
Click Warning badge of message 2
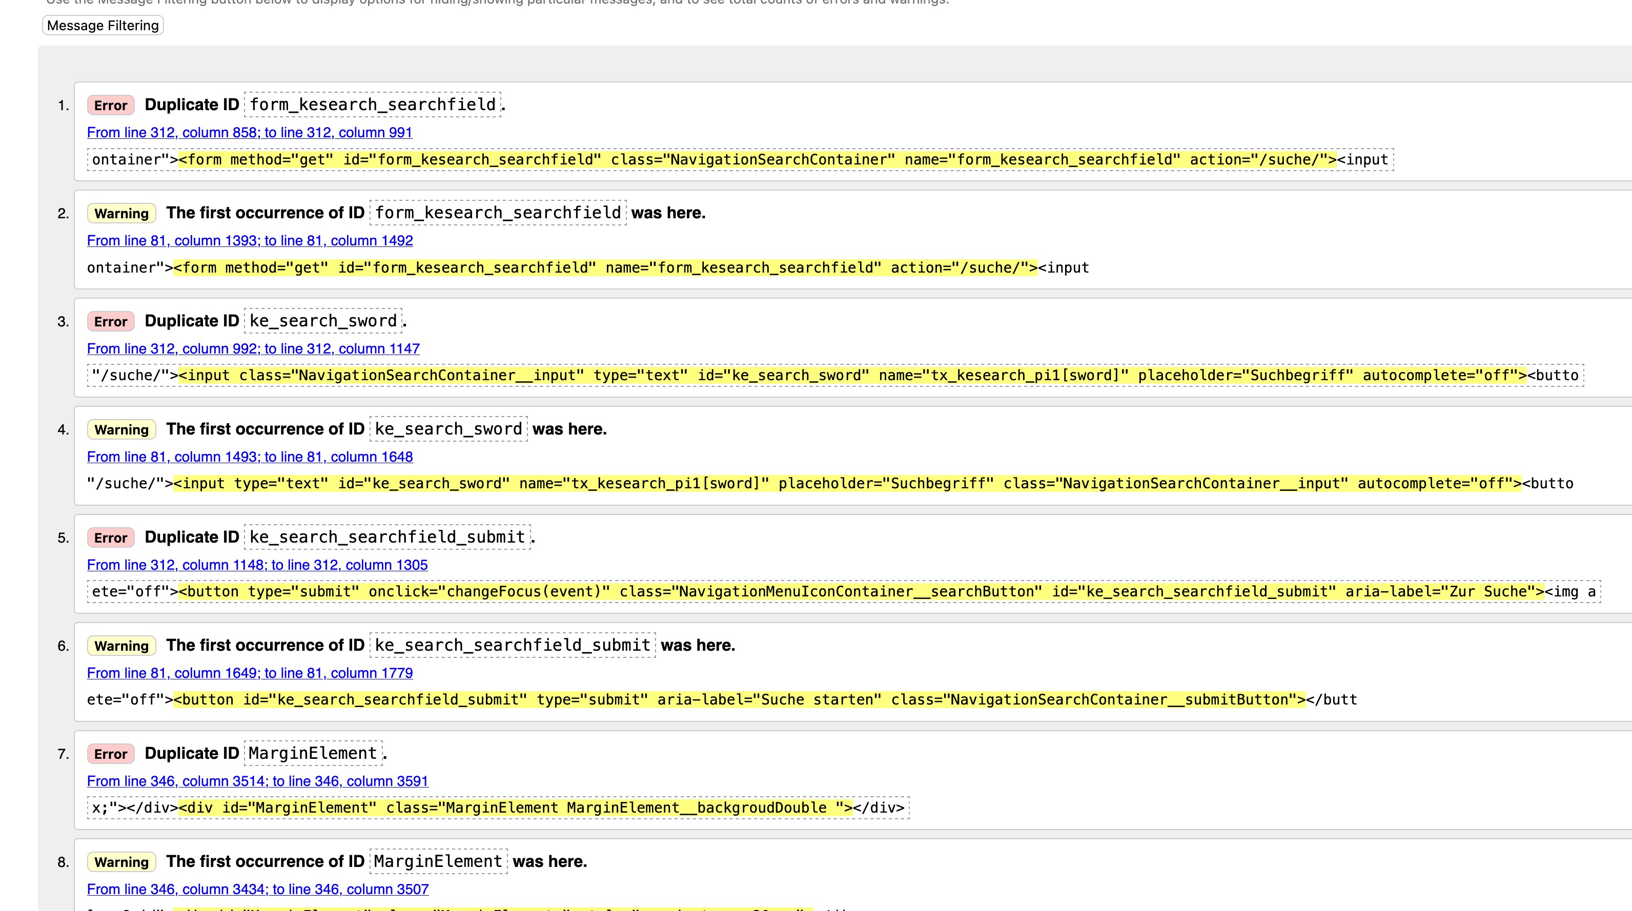click(x=121, y=214)
